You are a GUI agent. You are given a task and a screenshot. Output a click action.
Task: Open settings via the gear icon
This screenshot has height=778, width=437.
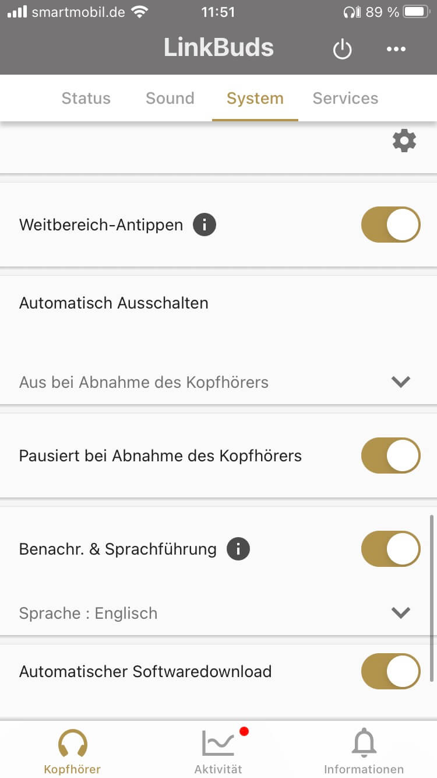coord(404,141)
